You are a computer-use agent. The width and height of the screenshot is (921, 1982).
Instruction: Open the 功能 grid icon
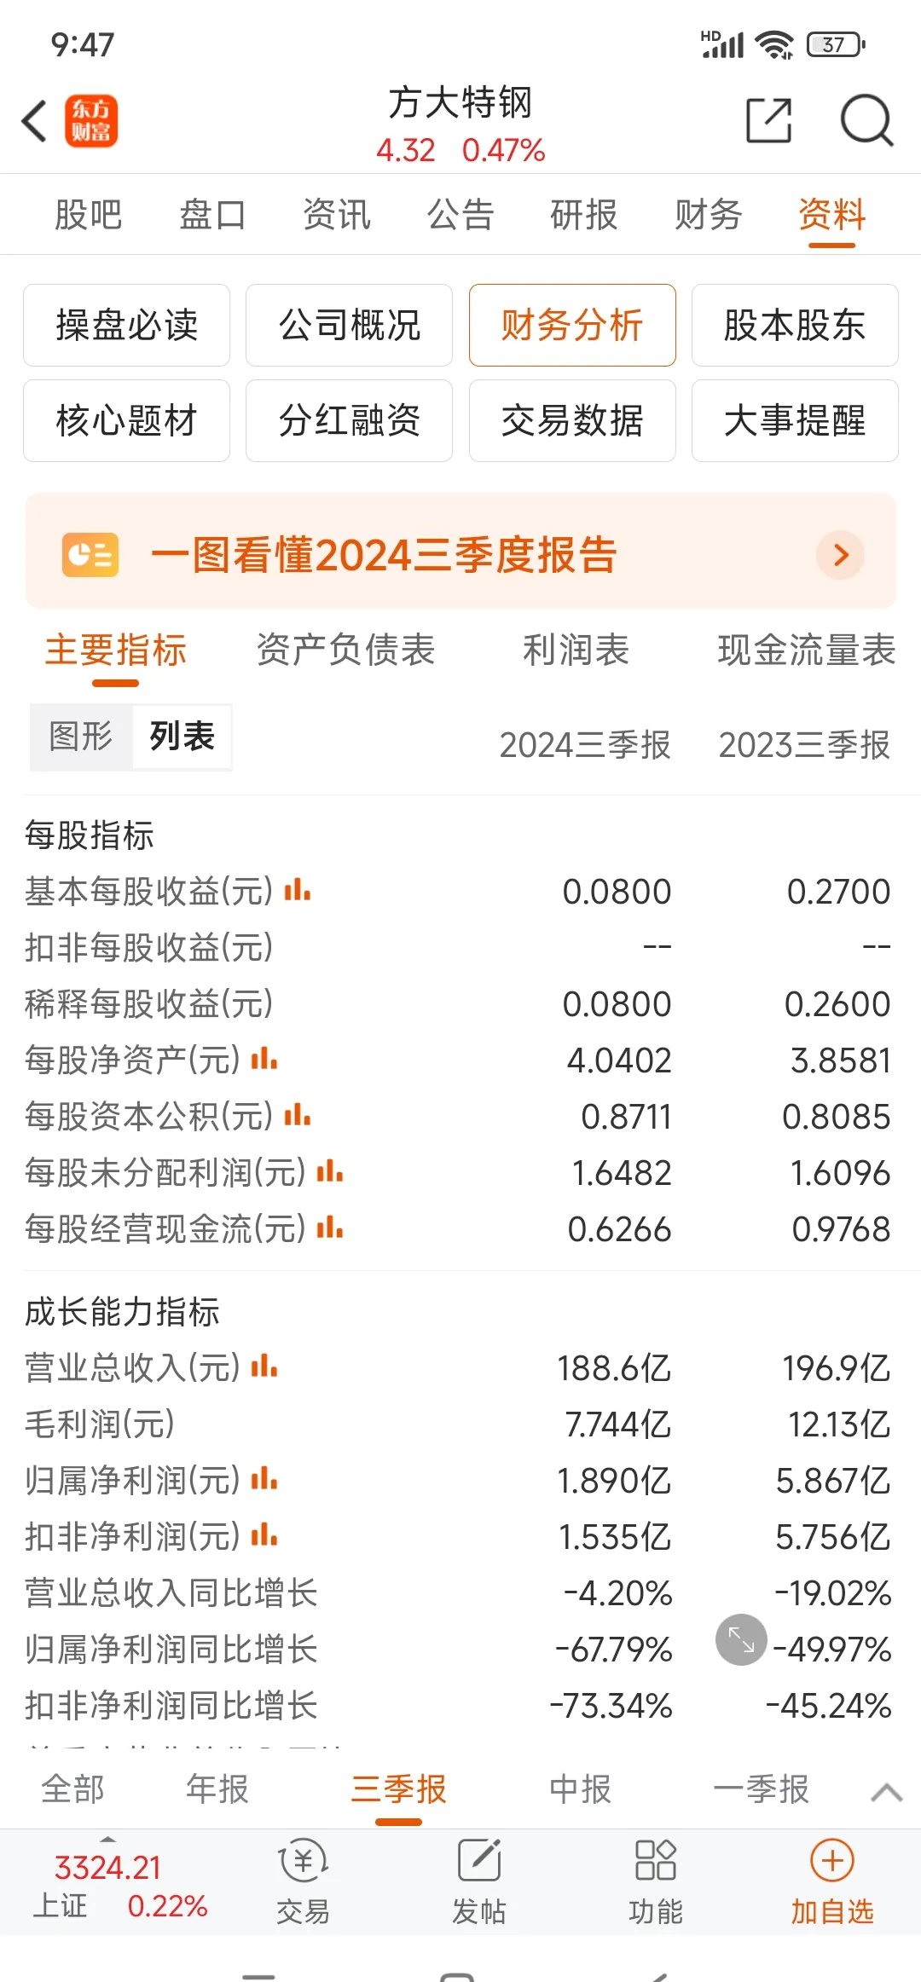(x=656, y=1860)
